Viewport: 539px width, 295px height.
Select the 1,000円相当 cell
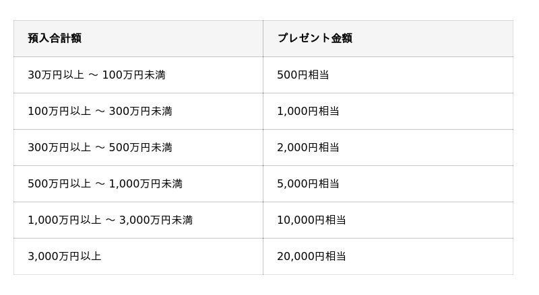308,112
